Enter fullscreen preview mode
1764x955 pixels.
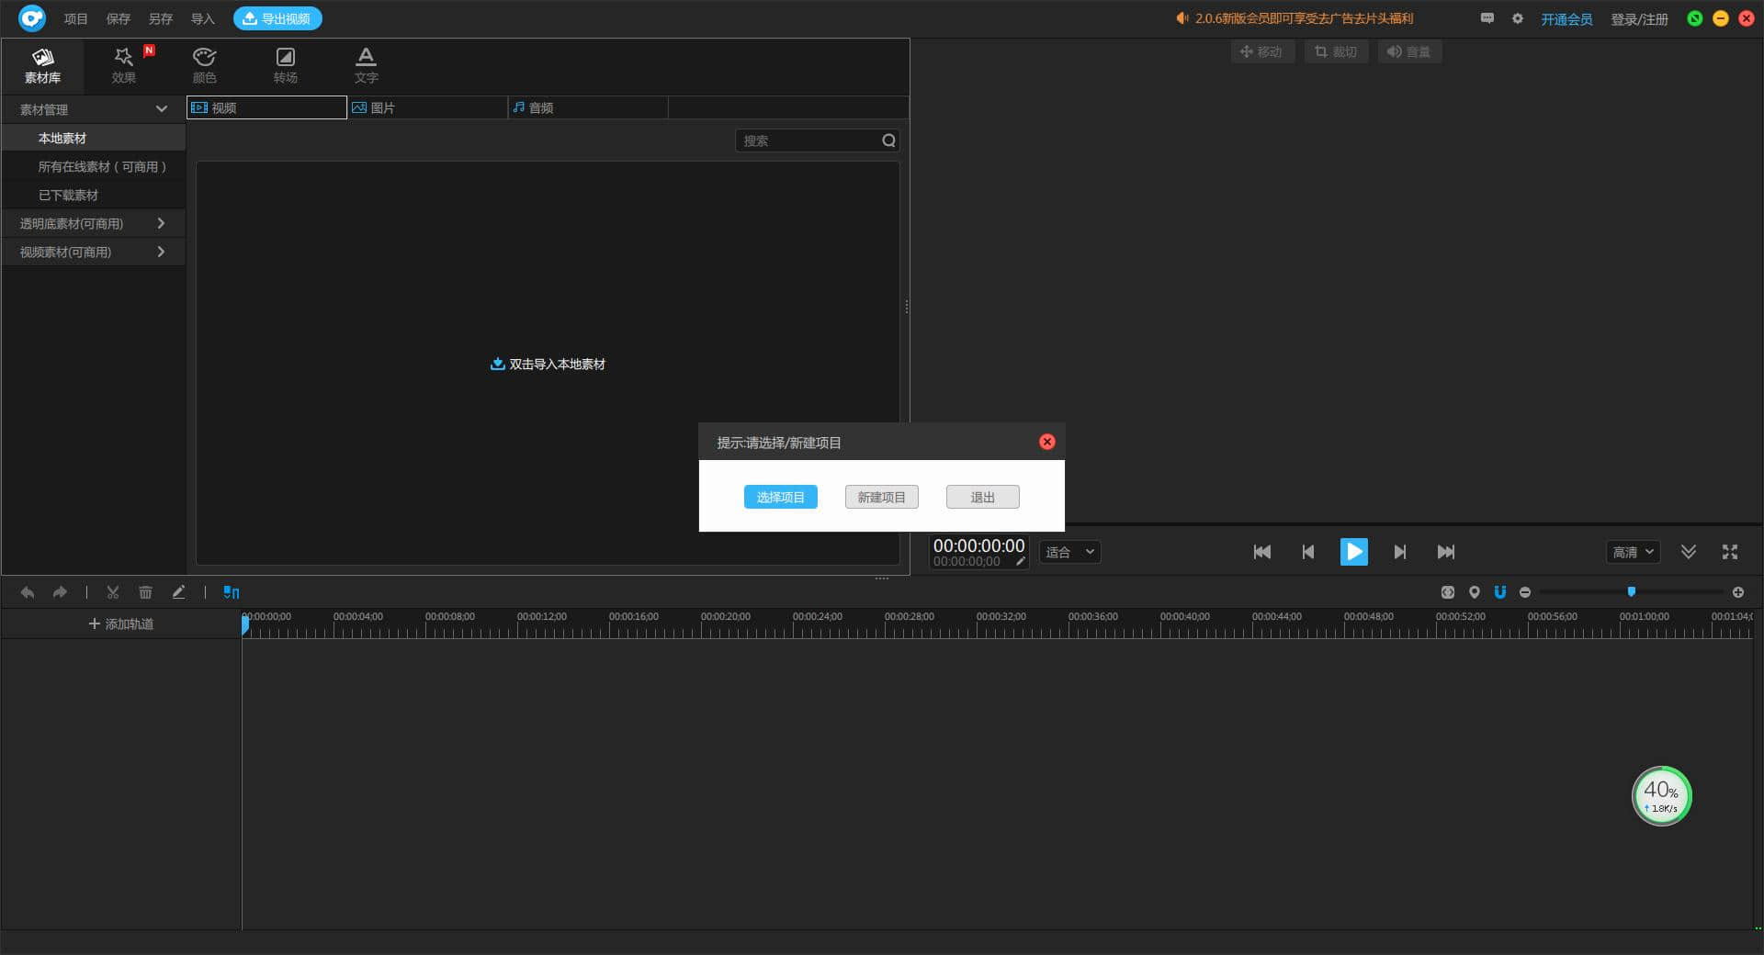(1729, 552)
